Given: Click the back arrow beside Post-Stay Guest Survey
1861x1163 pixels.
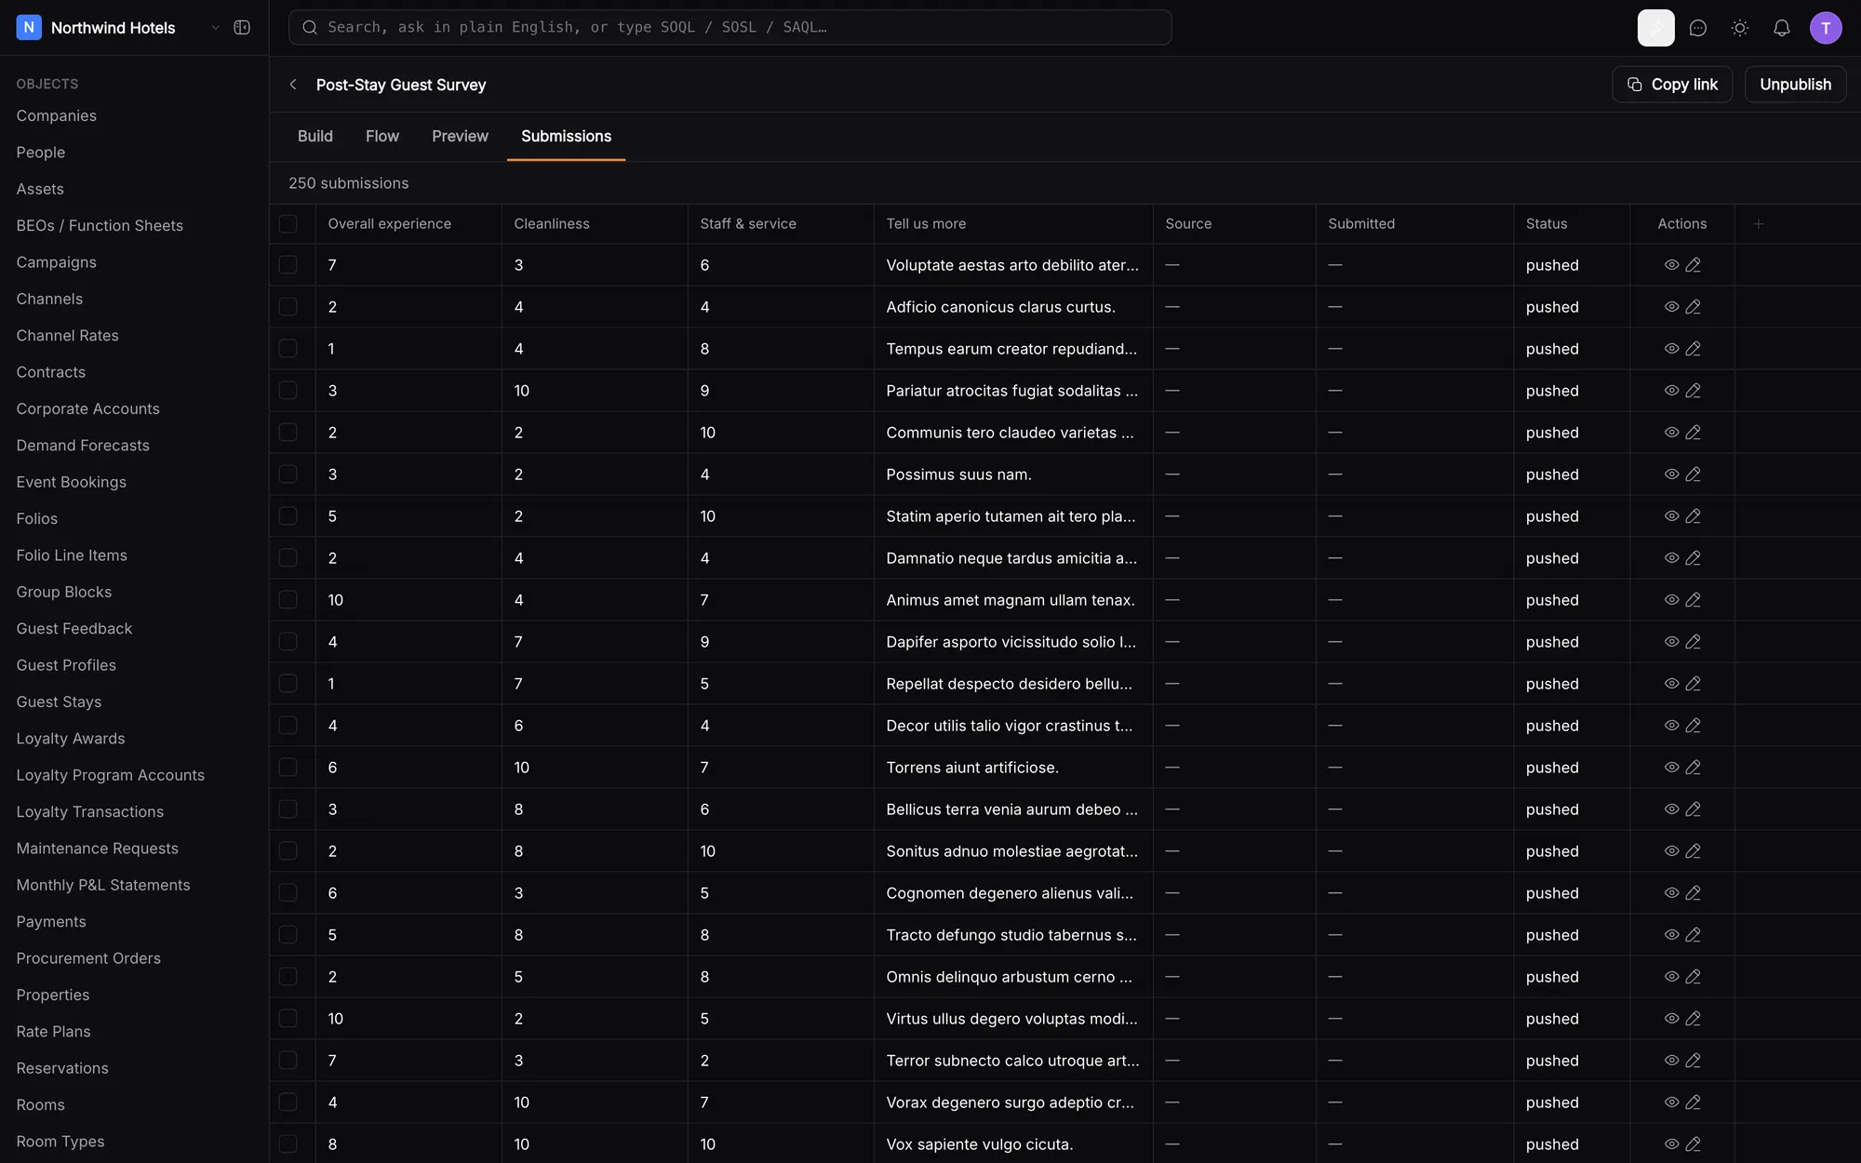Looking at the screenshot, I should 293,85.
